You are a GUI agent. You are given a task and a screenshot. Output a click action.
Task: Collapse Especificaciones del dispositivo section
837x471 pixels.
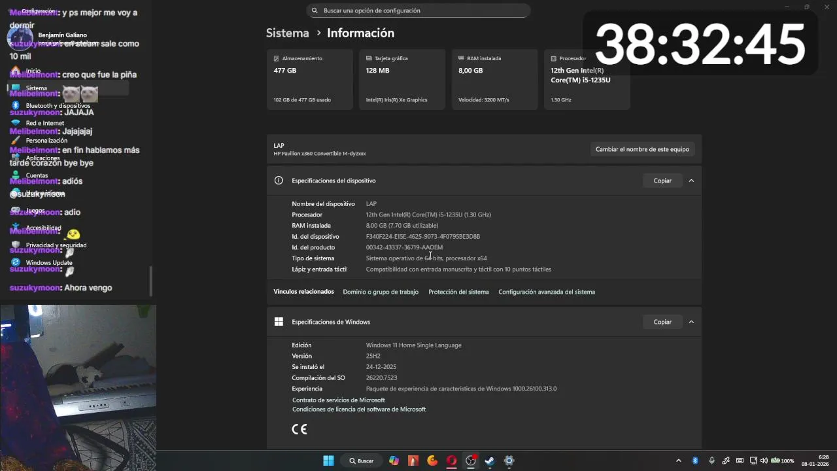pyautogui.click(x=691, y=181)
